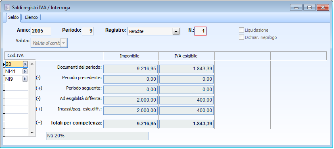
Task: Switch to the Elenco tab
Action: (x=31, y=17)
